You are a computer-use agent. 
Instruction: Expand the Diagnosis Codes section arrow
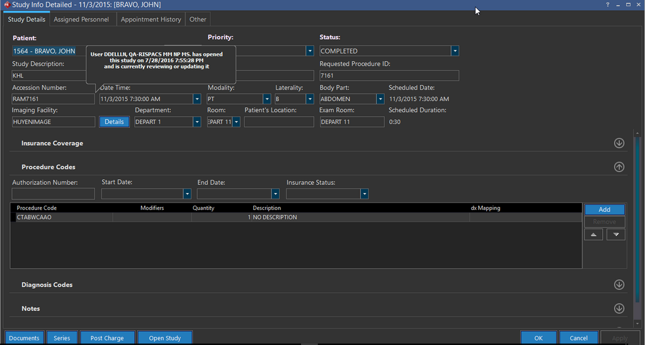point(619,284)
